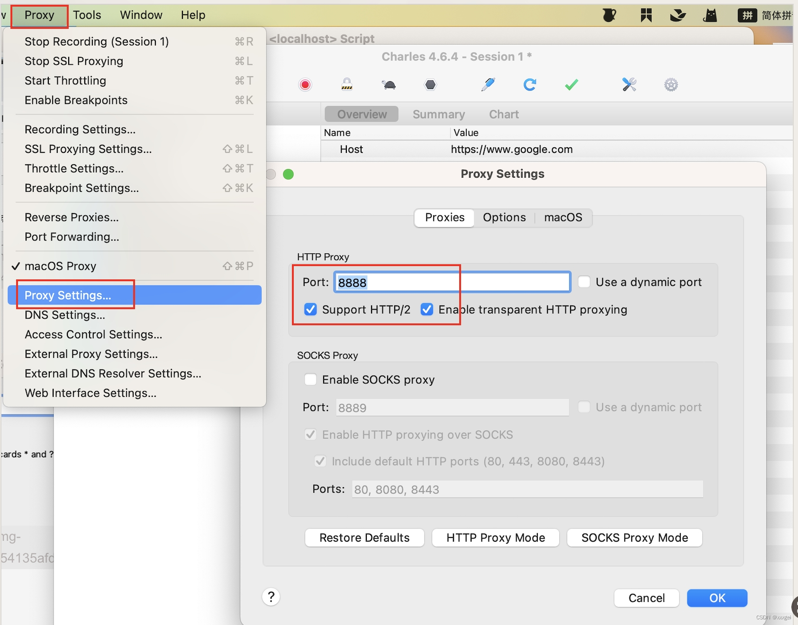Switch to the Options tab

click(x=504, y=217)
